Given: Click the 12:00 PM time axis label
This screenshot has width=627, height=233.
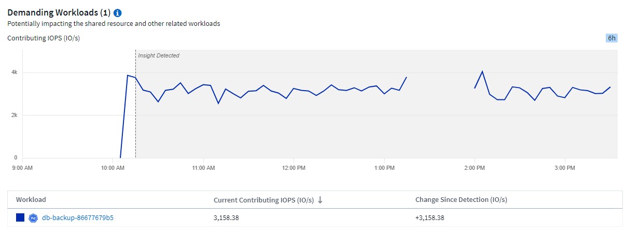Looking at the screenshot, I should point(294,168).
